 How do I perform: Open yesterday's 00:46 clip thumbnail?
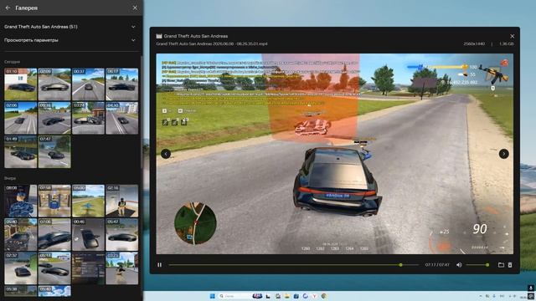88,235
